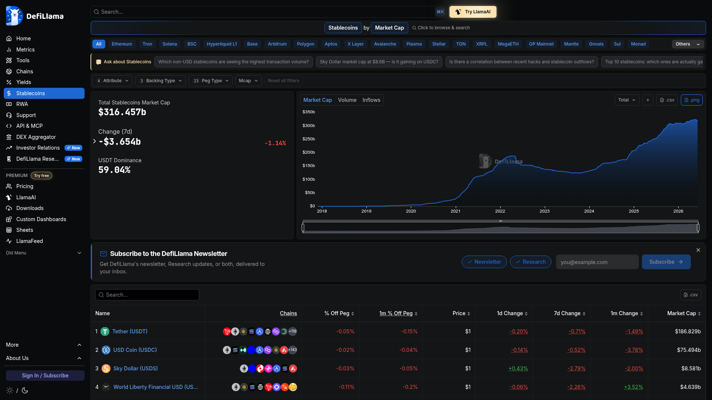Select the All chains filter
Screen dimensions: 712x400
coord(99,44)
